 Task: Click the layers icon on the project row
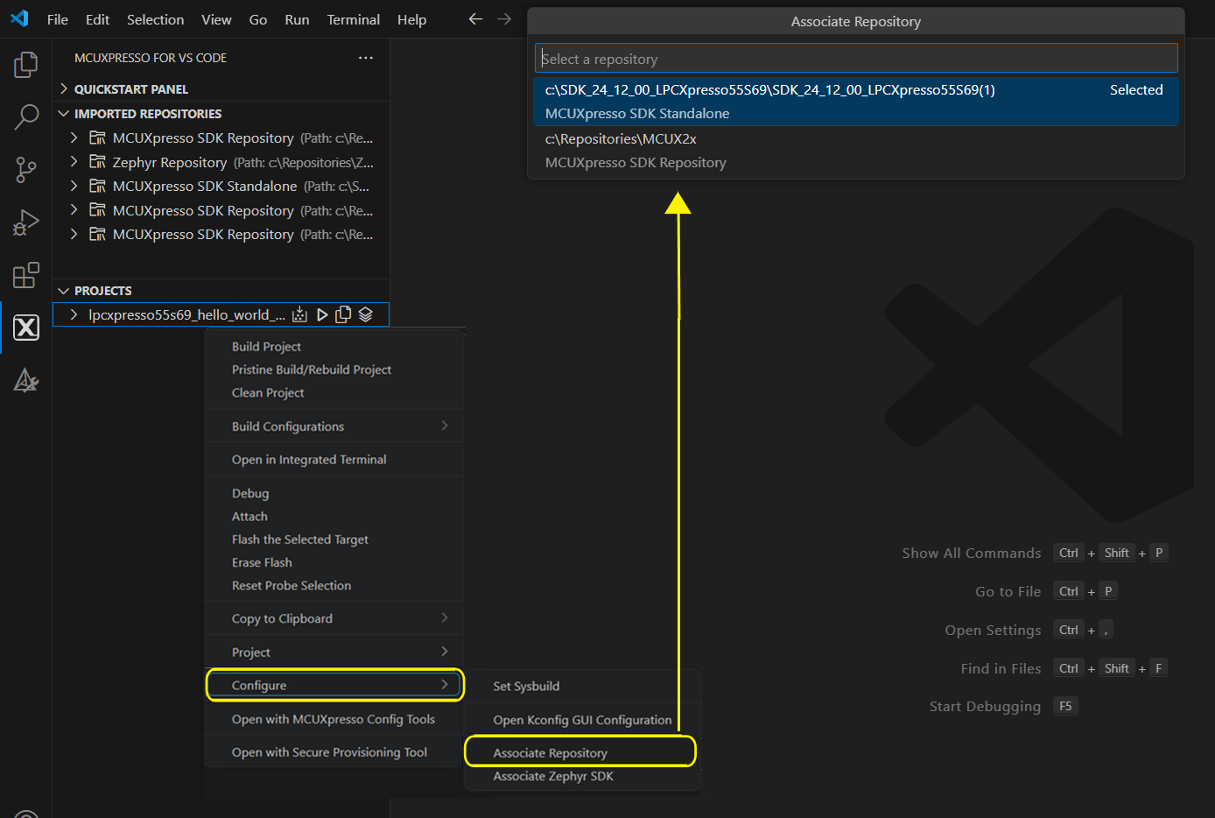coord(366,314)
